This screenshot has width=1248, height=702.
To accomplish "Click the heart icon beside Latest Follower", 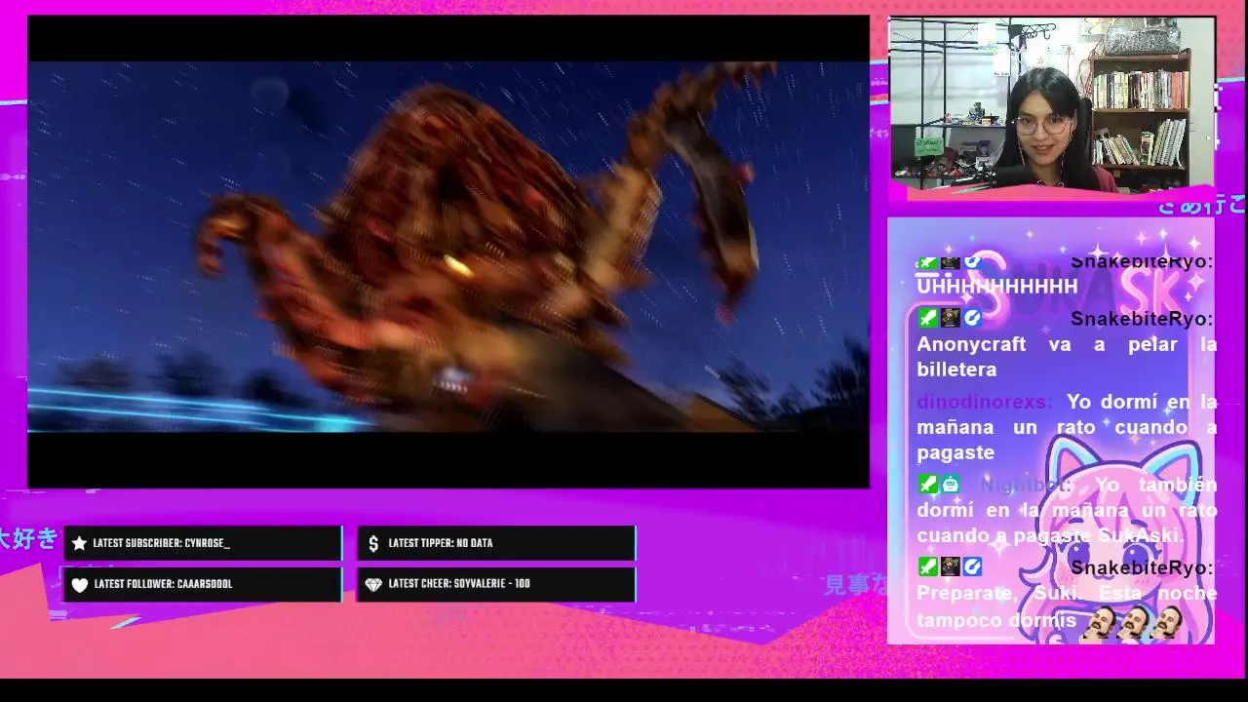I will [80, 584].
